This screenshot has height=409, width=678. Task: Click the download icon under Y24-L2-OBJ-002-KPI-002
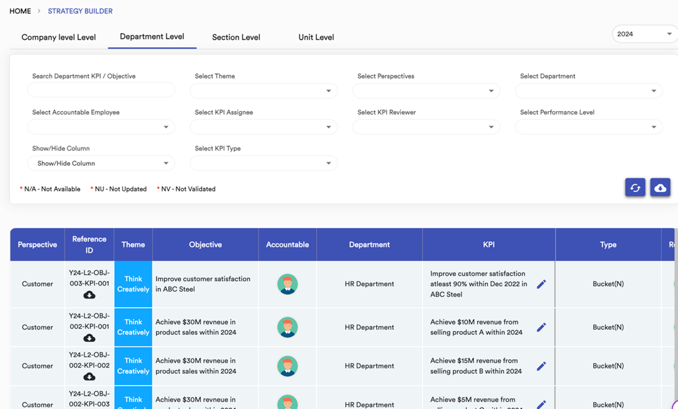click(89, 377)
